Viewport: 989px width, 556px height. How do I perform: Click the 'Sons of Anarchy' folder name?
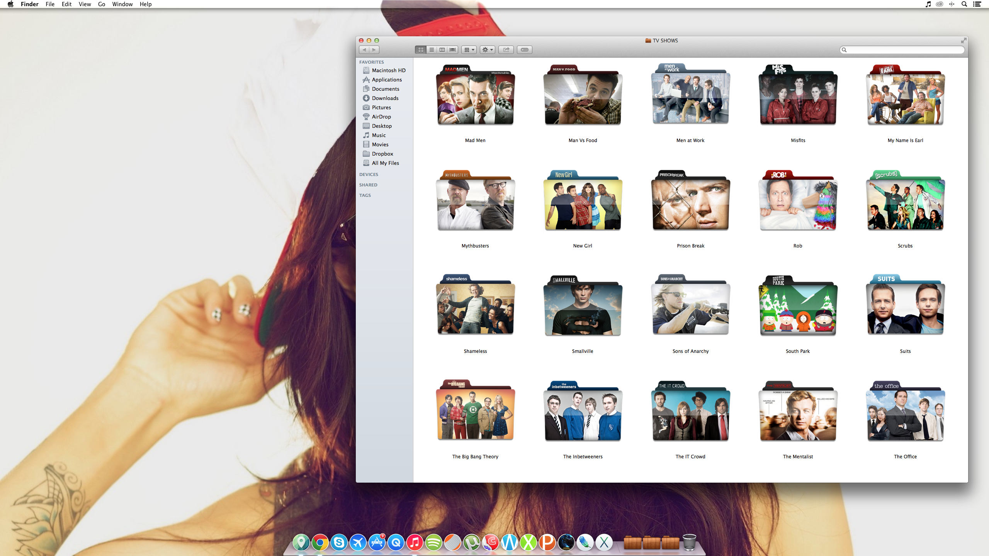[690, 351]
